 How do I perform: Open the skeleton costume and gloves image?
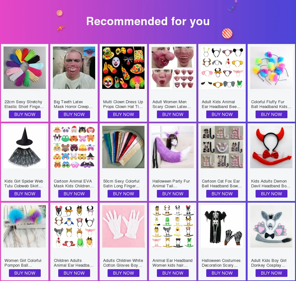[x=222, y=227]
